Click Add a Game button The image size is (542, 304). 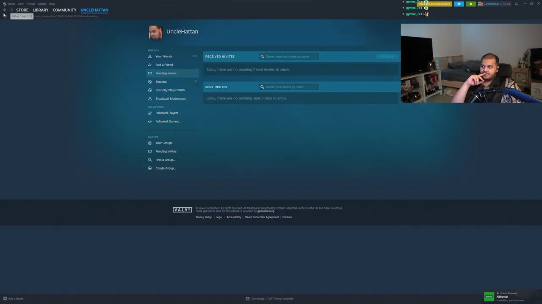tap(13, 299)
